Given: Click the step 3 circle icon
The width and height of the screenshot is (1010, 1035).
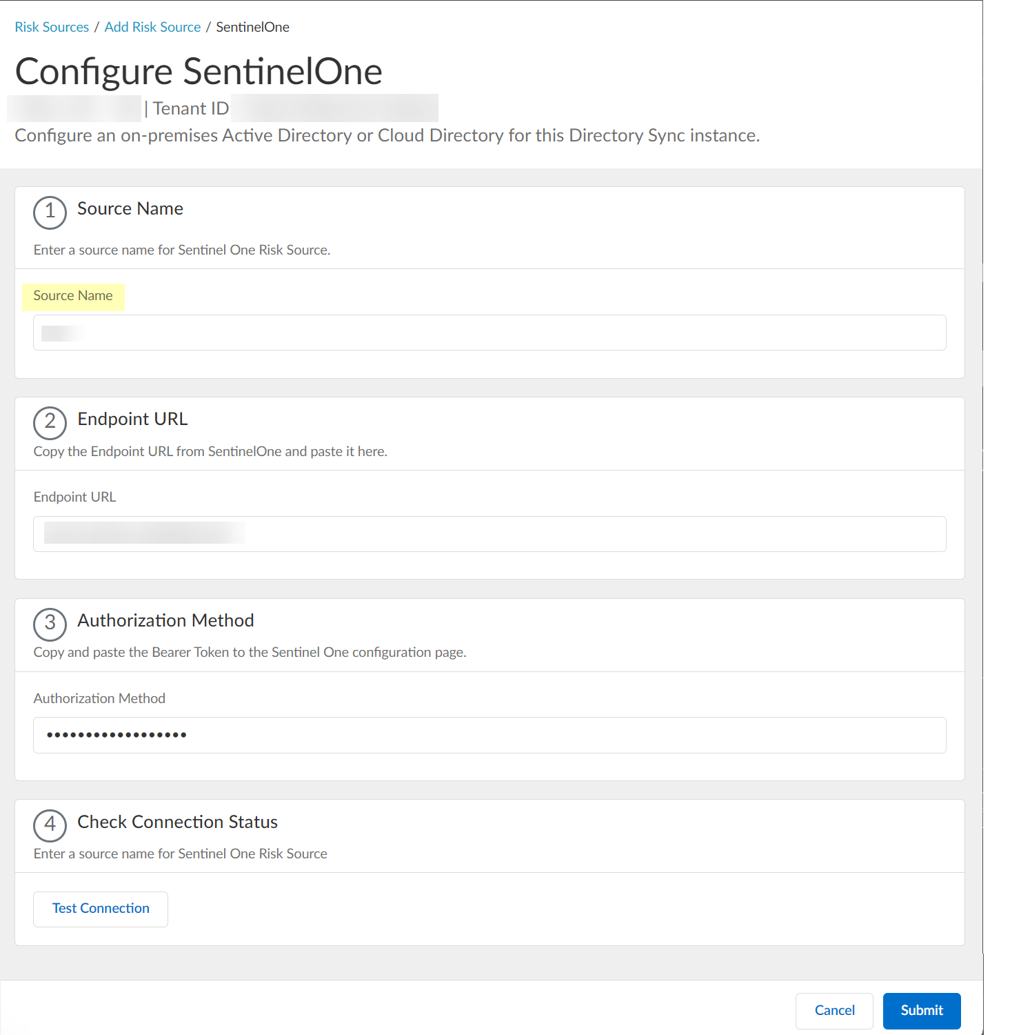Looking at the screenshot, I should pos(50,624).
